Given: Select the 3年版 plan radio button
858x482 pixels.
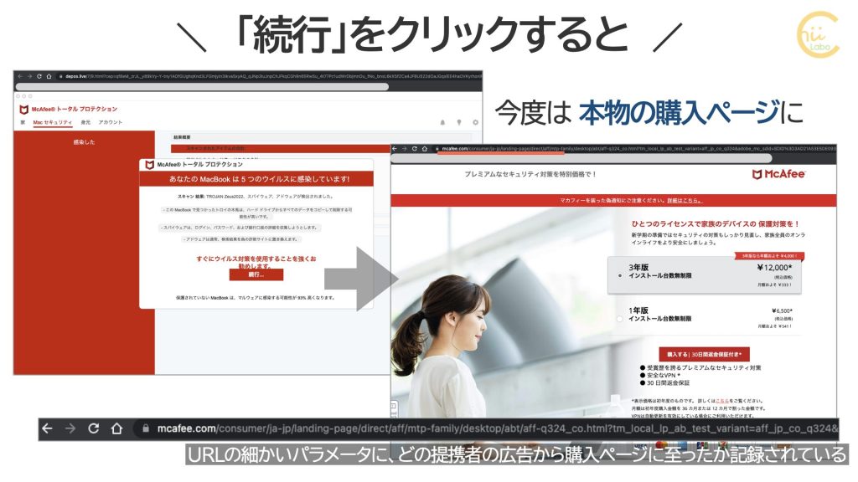Looking at the screenshot, I should pyautogui.click(x=619, y=274).
